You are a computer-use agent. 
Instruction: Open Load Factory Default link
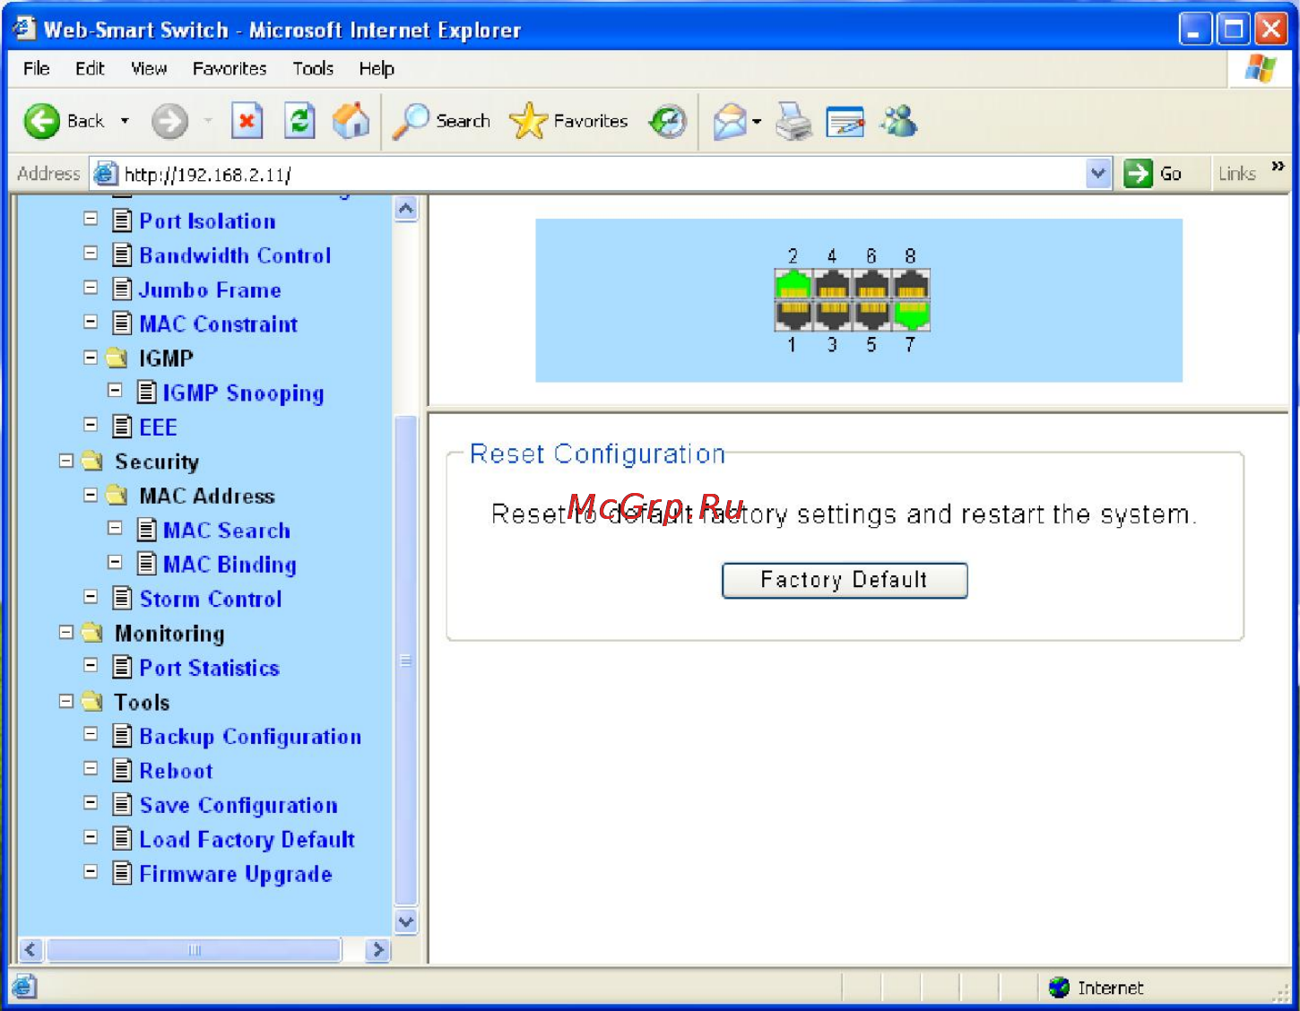click(x=247, y=840)
